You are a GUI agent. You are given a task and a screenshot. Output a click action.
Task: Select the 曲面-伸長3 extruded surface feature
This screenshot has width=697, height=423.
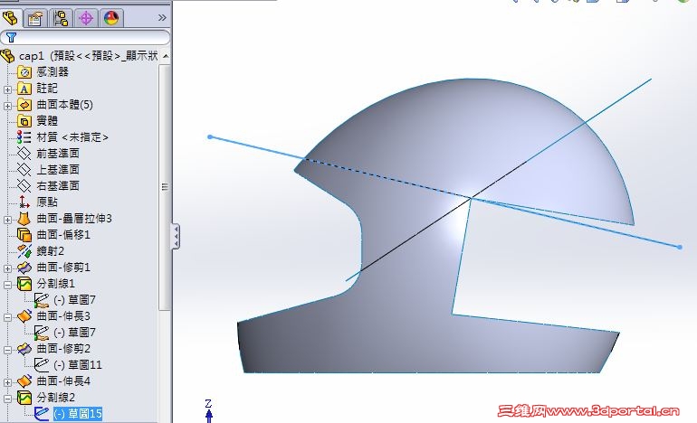point(53,316)
